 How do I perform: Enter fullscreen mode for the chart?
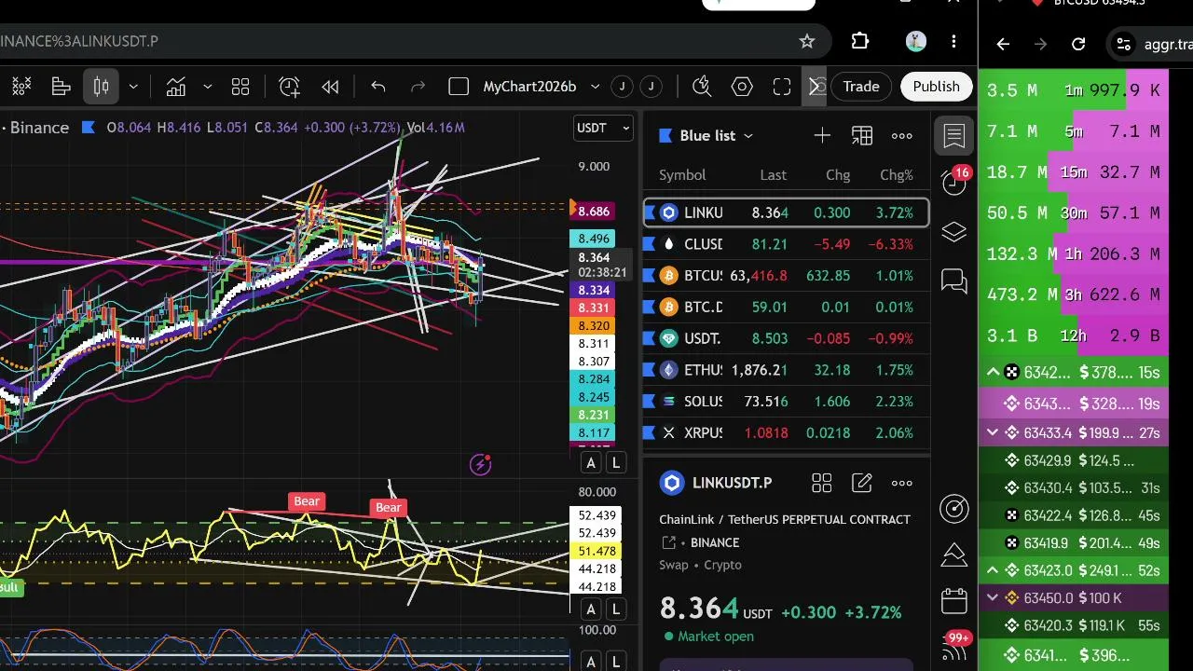coord(782,87)
